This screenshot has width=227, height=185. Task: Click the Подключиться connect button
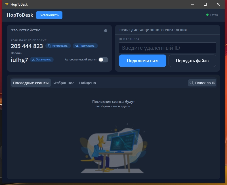pyautogui.click(x=142, y=61)
